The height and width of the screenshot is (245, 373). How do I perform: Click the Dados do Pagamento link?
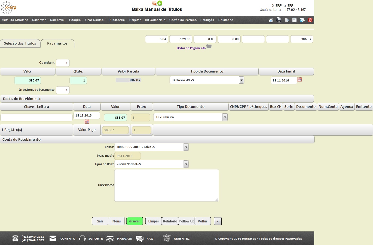191,48
